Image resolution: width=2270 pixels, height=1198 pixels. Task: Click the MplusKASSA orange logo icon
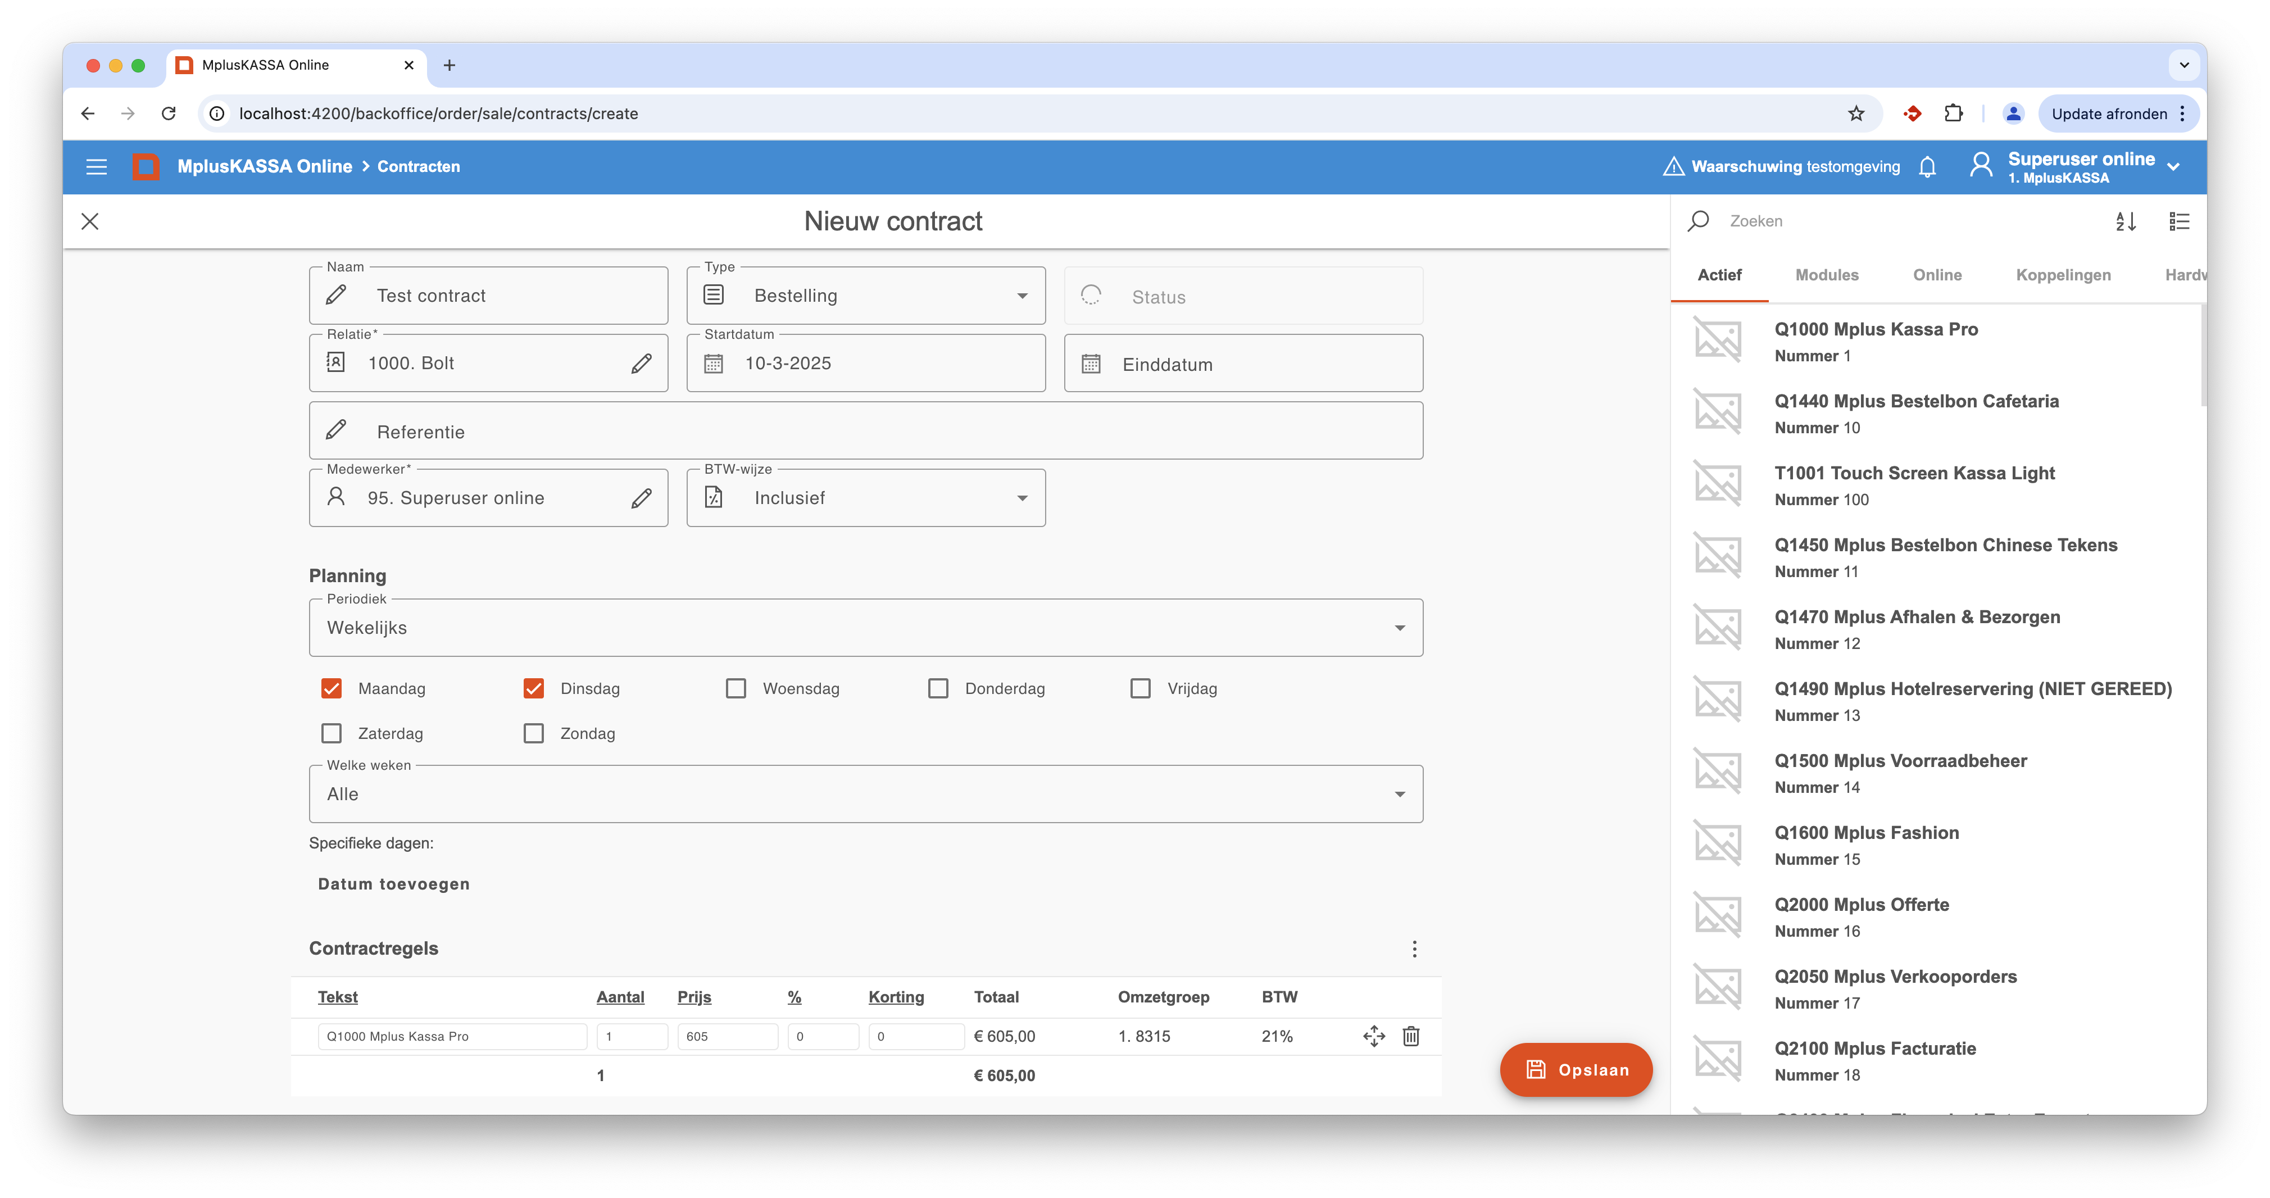(x=146, y=167)
